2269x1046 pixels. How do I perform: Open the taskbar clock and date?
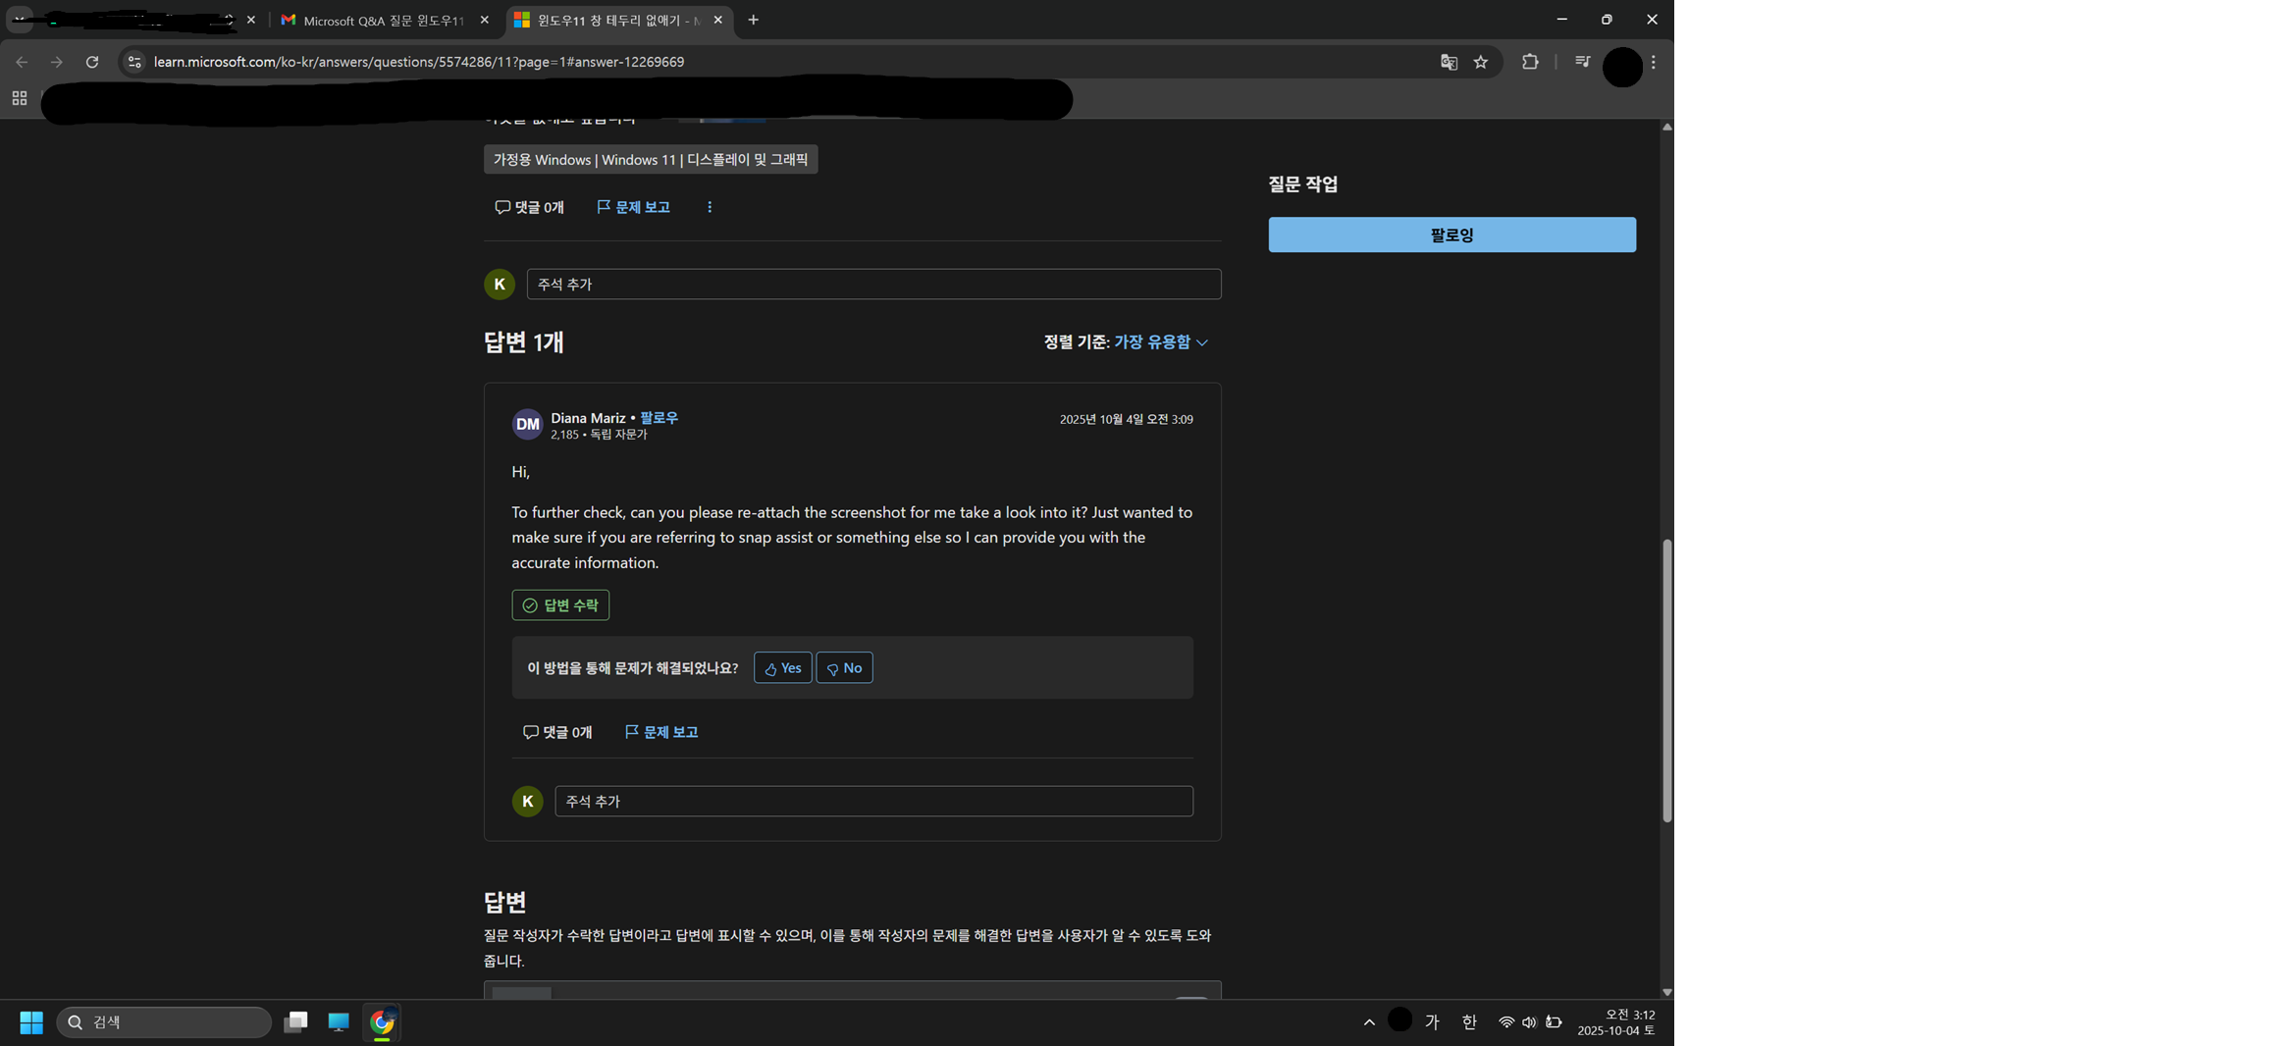1616,1022
